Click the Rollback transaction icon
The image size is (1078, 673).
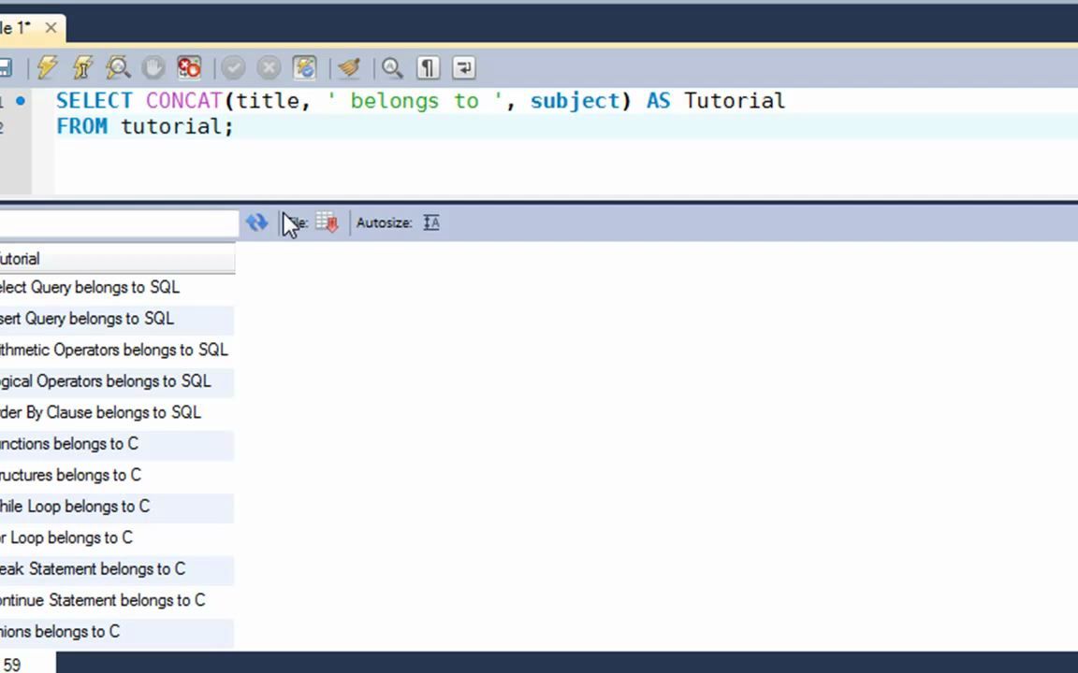268,67
